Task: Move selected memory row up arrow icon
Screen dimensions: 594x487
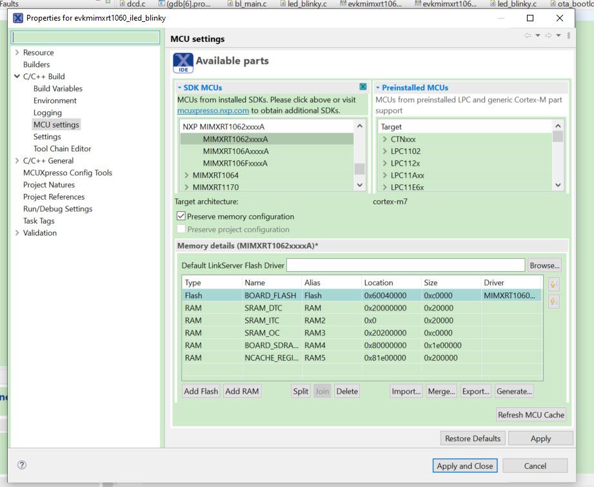Action: click(553, 284)
